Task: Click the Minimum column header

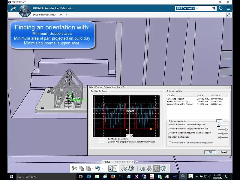Action: [x=219, y=95]
